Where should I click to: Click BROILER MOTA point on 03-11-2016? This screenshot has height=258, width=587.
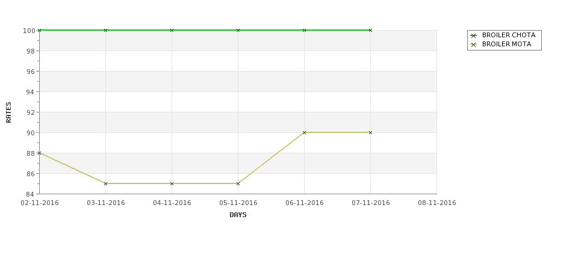[x=105, y=183]
